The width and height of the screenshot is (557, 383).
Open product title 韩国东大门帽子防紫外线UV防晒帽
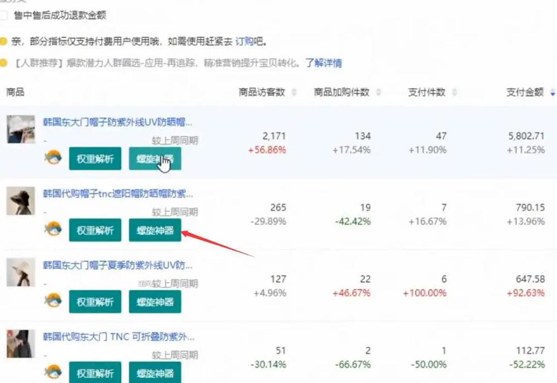tap(118, 122)
